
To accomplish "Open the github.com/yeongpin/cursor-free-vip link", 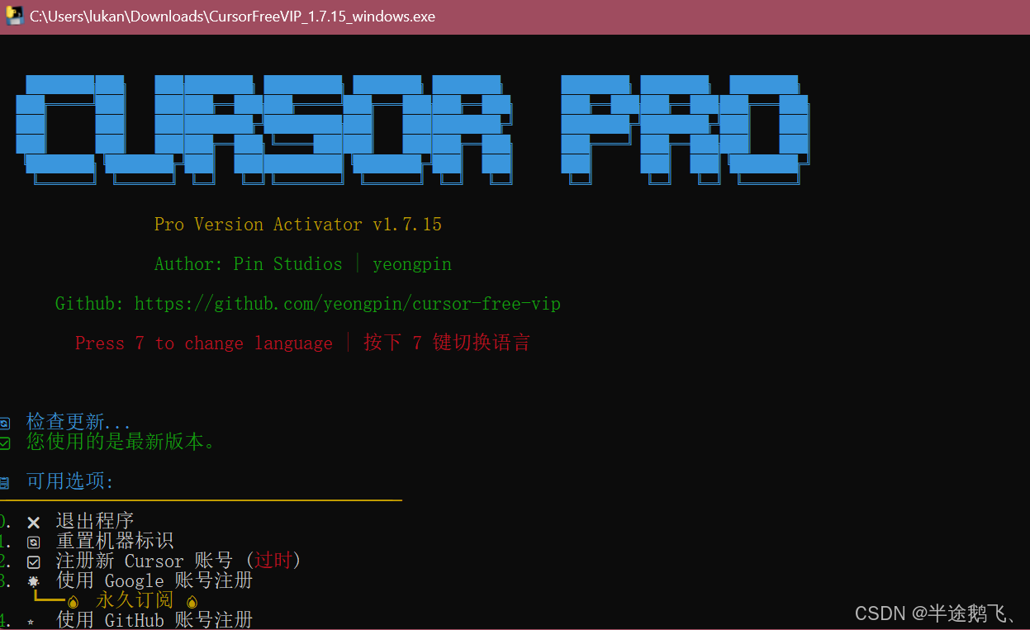I will 347,304.
